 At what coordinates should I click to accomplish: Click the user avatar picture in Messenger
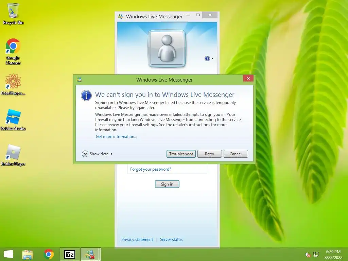[167, 48]
